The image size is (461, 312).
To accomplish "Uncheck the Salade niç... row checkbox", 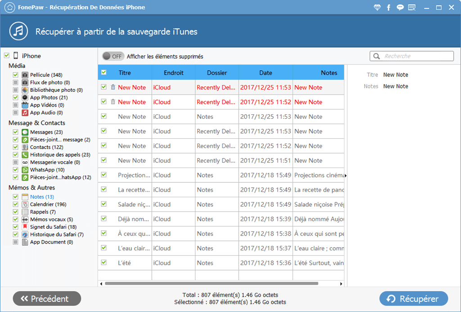I will click(104, 204).
